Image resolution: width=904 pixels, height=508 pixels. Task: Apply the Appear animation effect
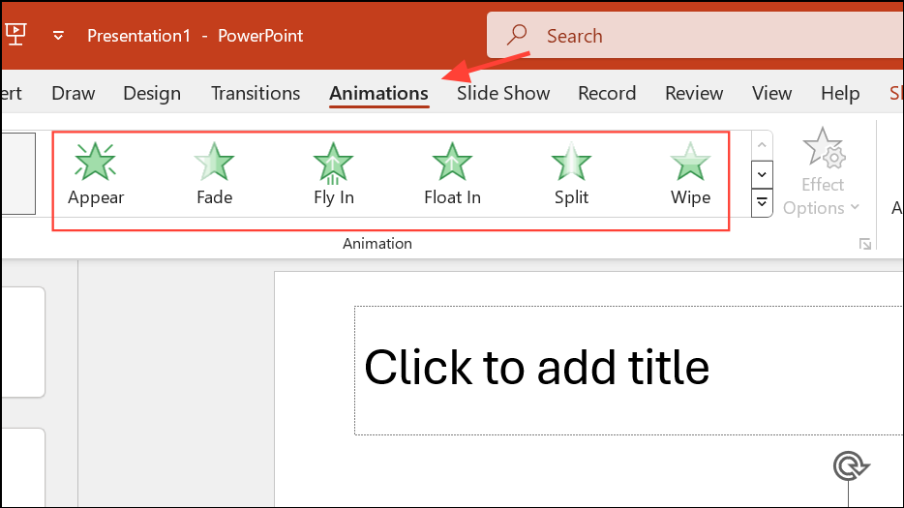click(96, 175)
